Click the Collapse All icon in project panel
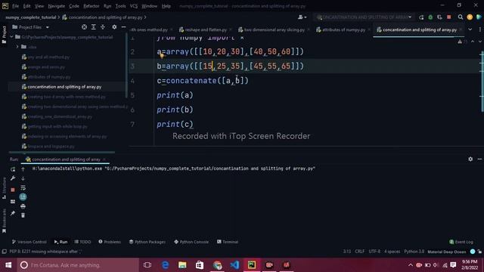The width and height of the screenshot is (484, 272). [x=103, y=27]
